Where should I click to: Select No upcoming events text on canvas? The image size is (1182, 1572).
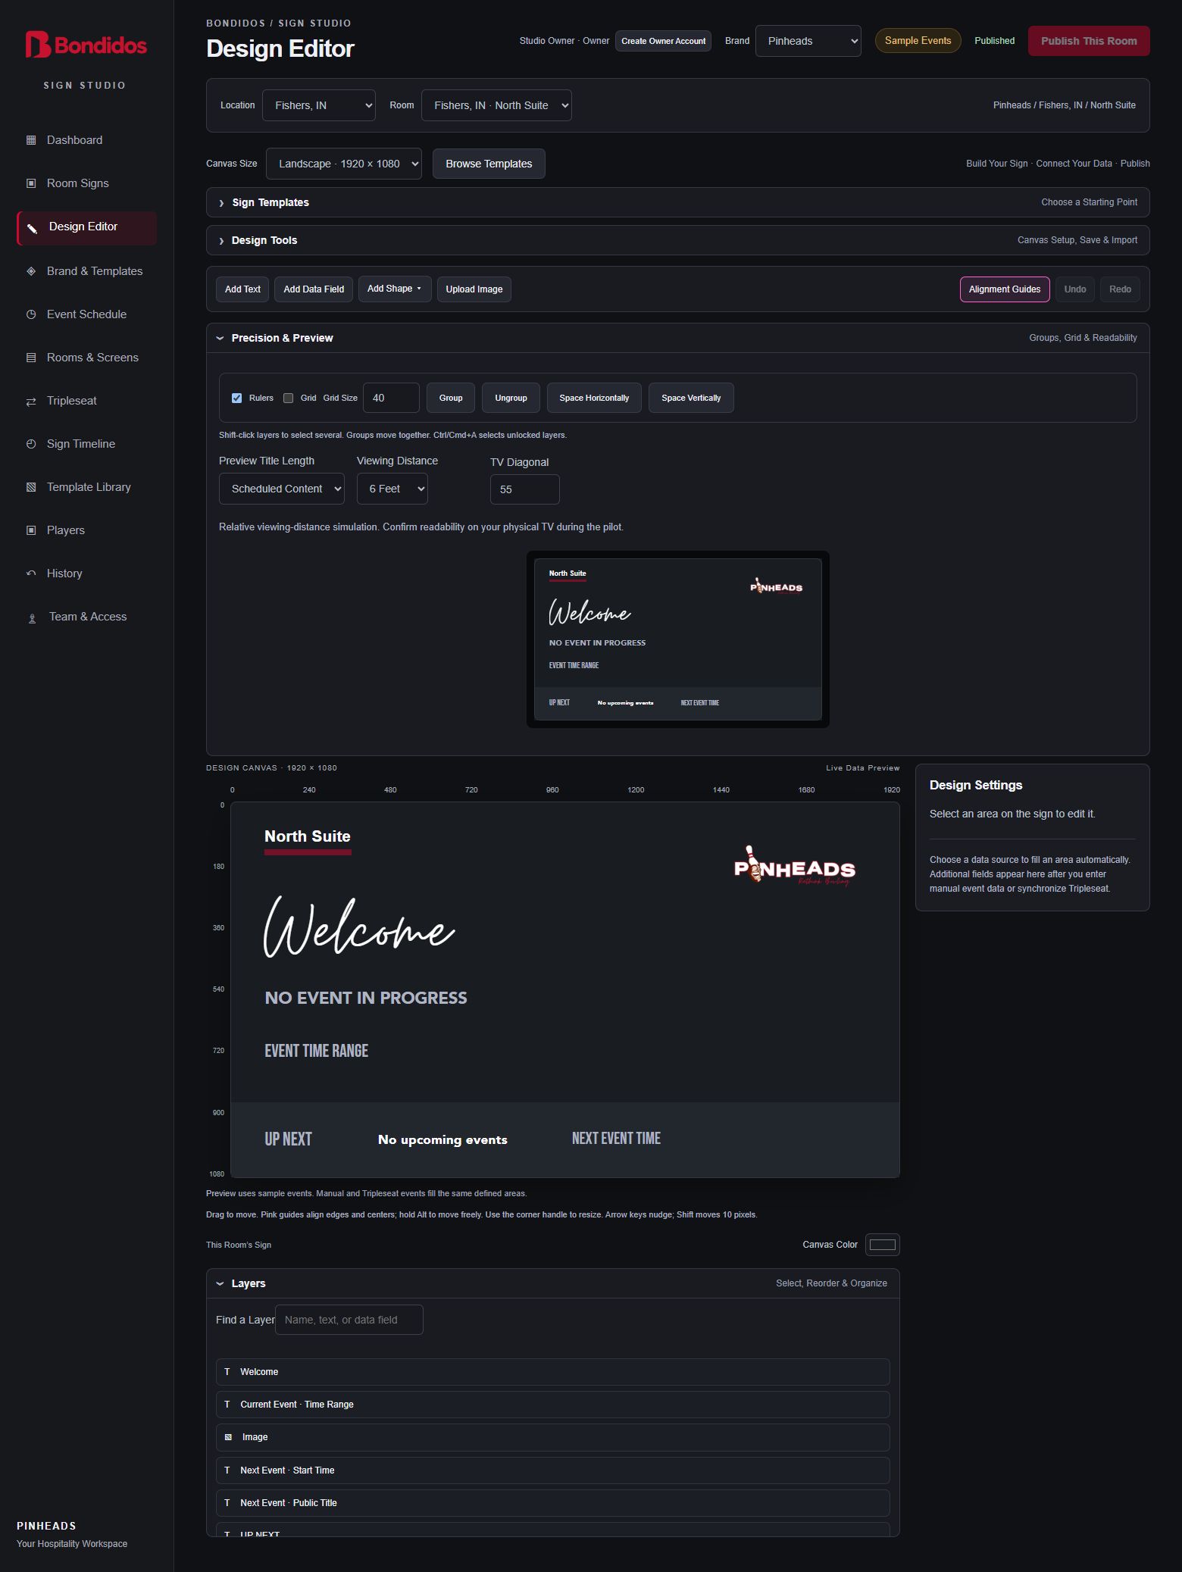pos(442,1139)
